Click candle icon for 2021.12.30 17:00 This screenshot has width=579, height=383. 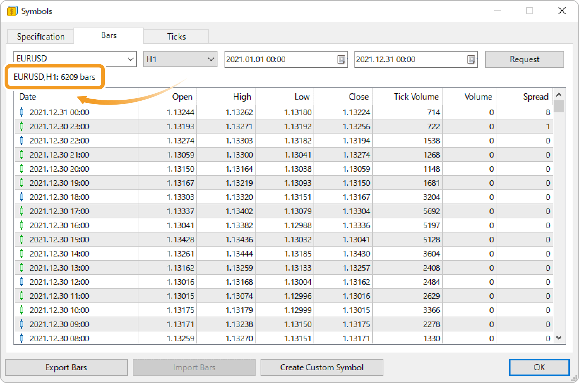click(x=22, y=211)
